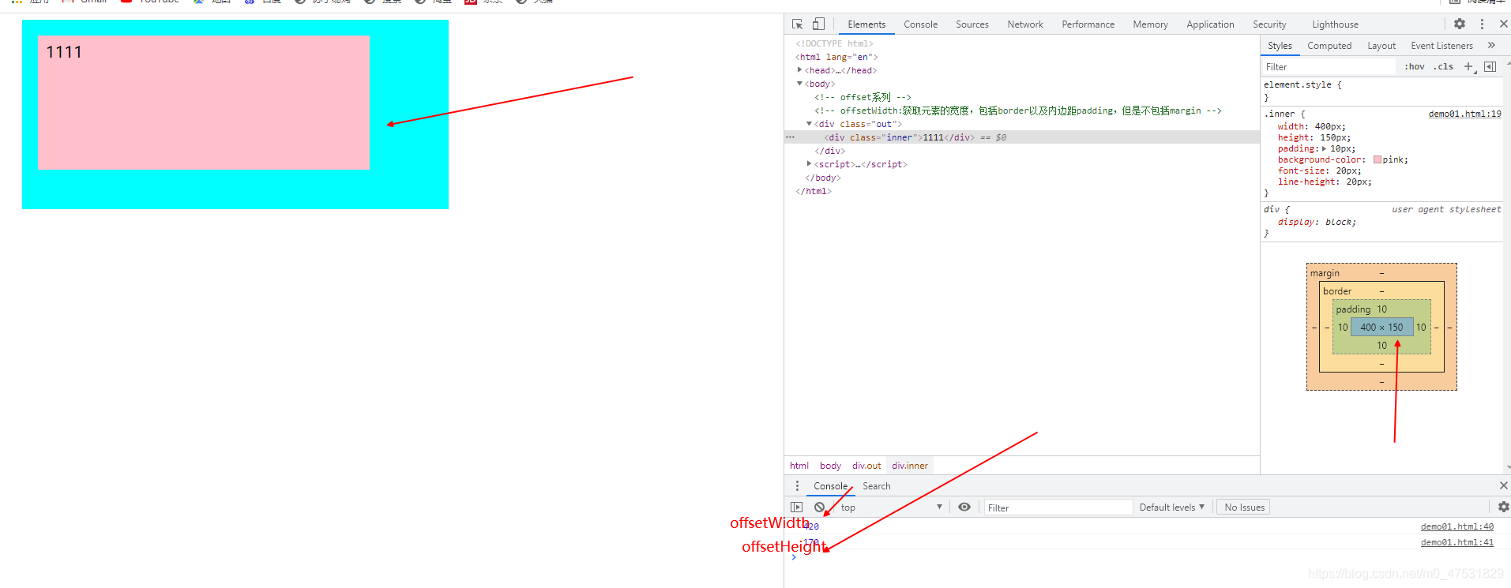Activate the inspect element picker icon
The height and width of the screenshot is (588, 1511).
(x=798, y=24)
